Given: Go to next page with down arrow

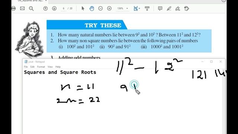Looking at the screenshot, I should point(54,9).
